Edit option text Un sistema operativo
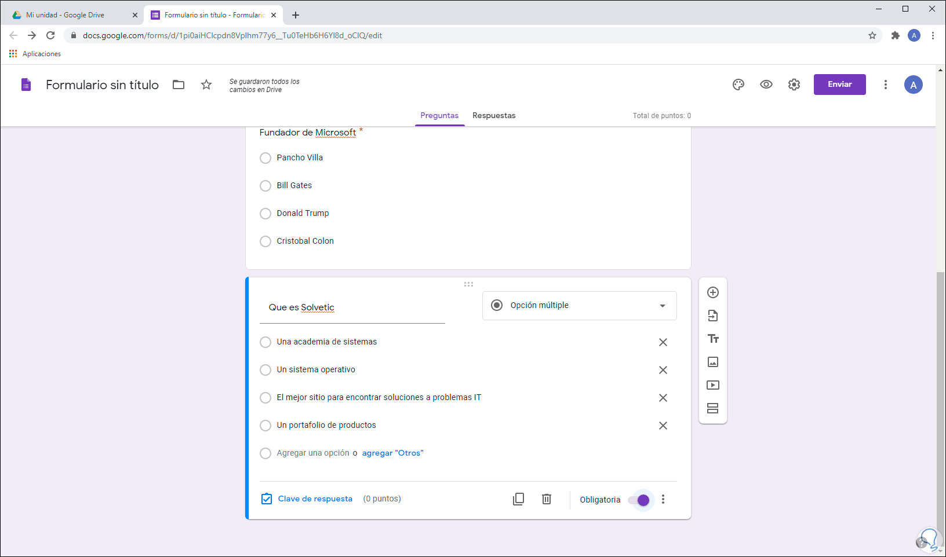The width and height of the screenshot is (946, 557). pos(316,369)
